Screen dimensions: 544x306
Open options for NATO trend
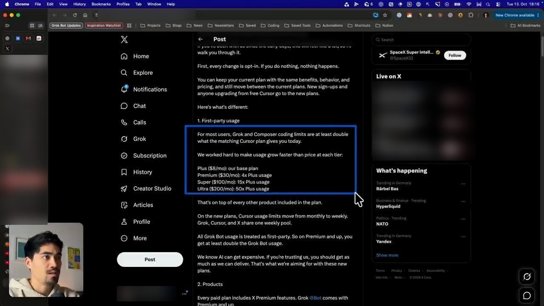pos(463,219)
